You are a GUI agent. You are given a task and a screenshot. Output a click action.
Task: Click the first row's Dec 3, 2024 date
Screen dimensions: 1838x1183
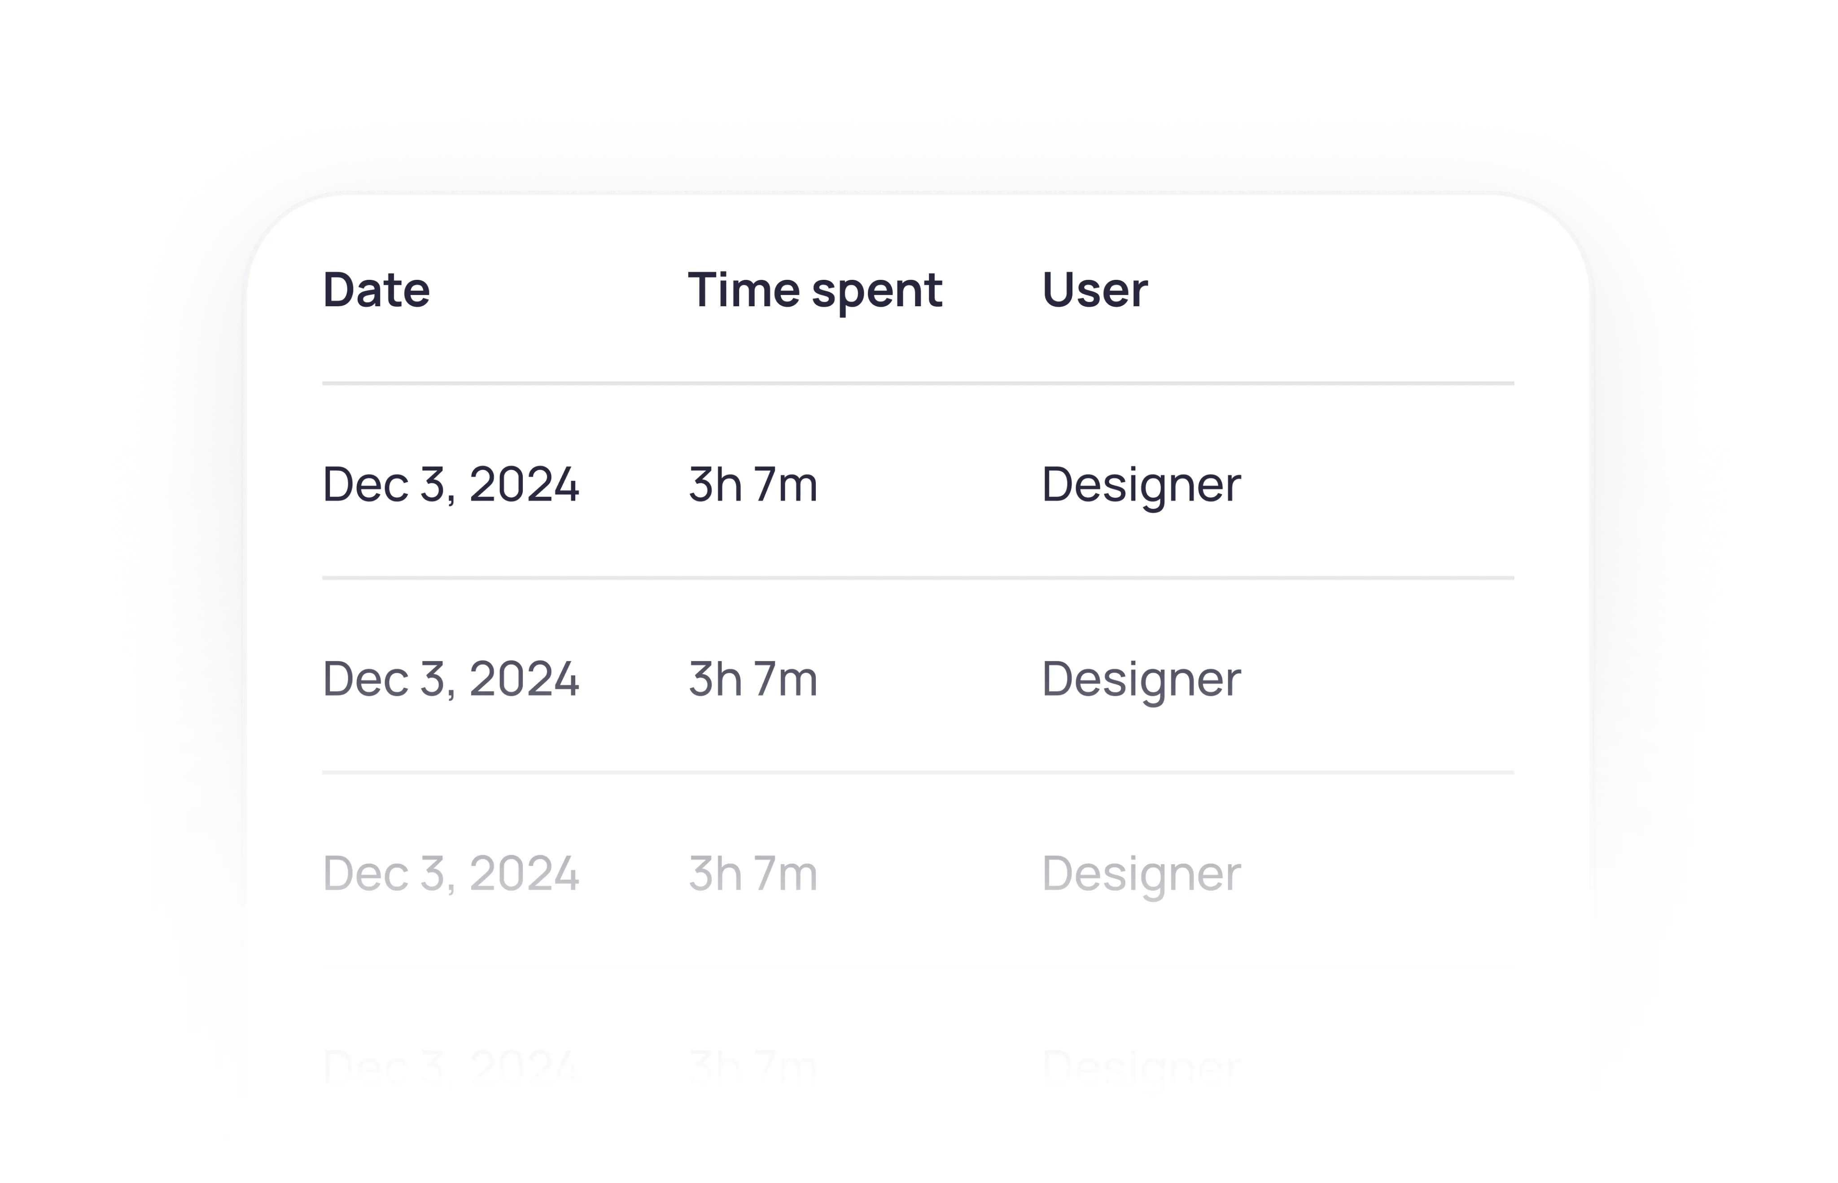[451, 484]
